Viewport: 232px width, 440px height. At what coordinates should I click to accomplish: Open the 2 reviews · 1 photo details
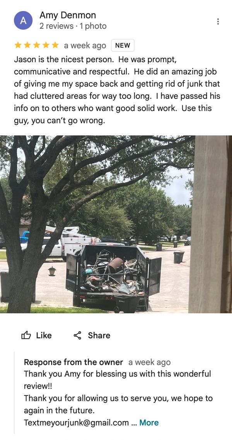tap(73, 26)
